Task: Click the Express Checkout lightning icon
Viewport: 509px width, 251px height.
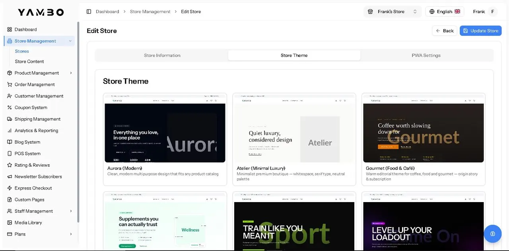Action: [x=10, y=188]
